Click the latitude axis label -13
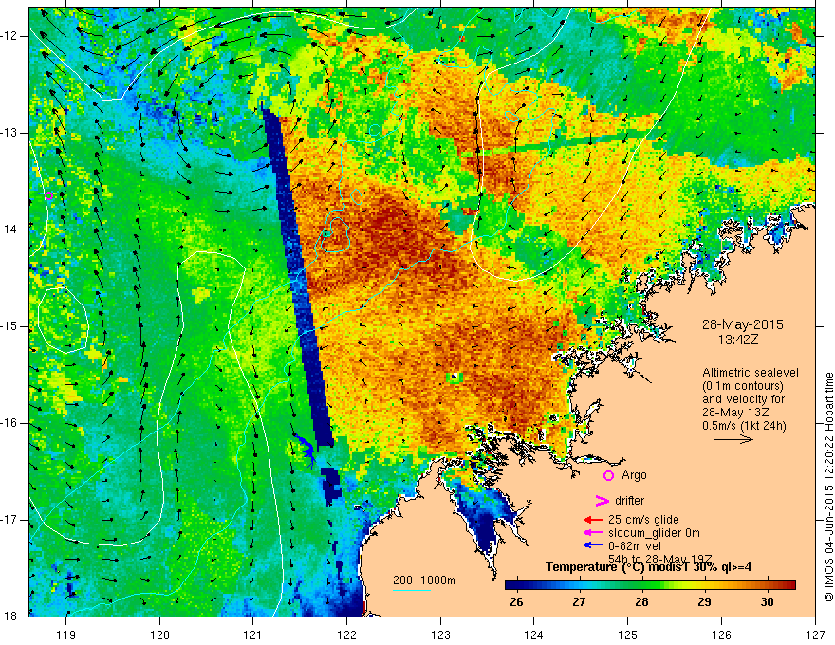This screenshot has width=835, height=645. tap(9, 133)
